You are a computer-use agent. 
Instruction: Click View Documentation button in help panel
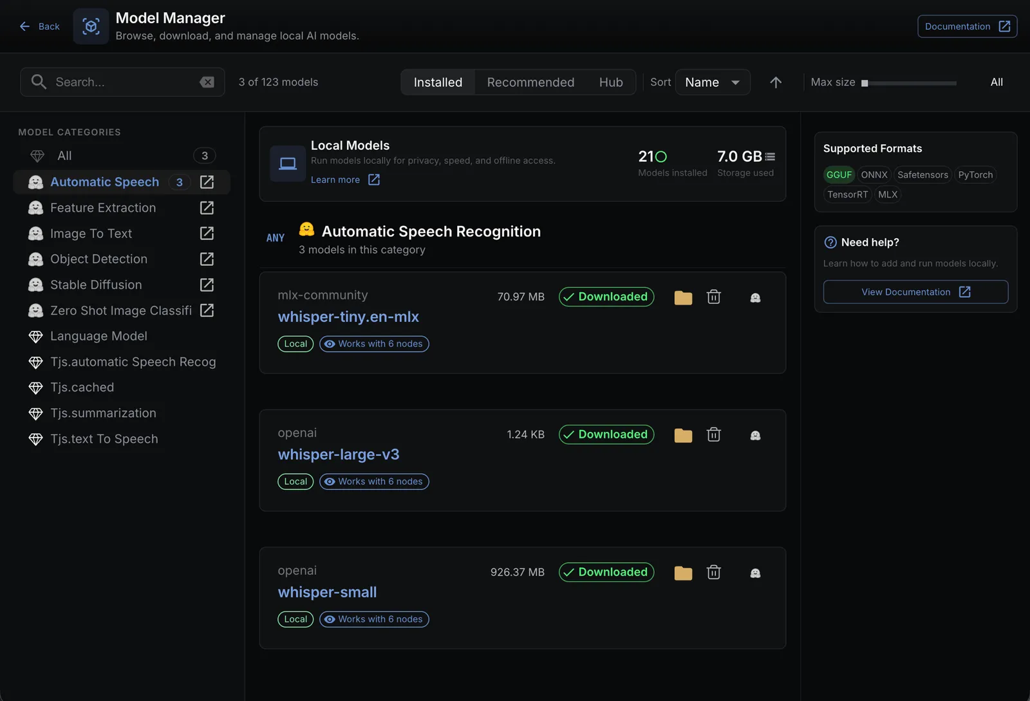pos(915,292)
